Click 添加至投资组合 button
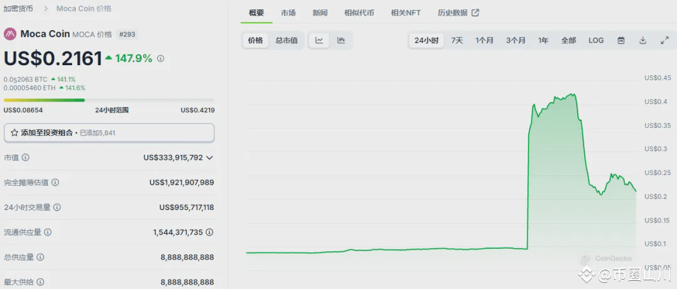Viewport: 677px width, 289px height. [109, 133]
